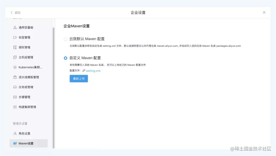
Task: Close the 企业设置 dialog
Action: tap(264, 12)
